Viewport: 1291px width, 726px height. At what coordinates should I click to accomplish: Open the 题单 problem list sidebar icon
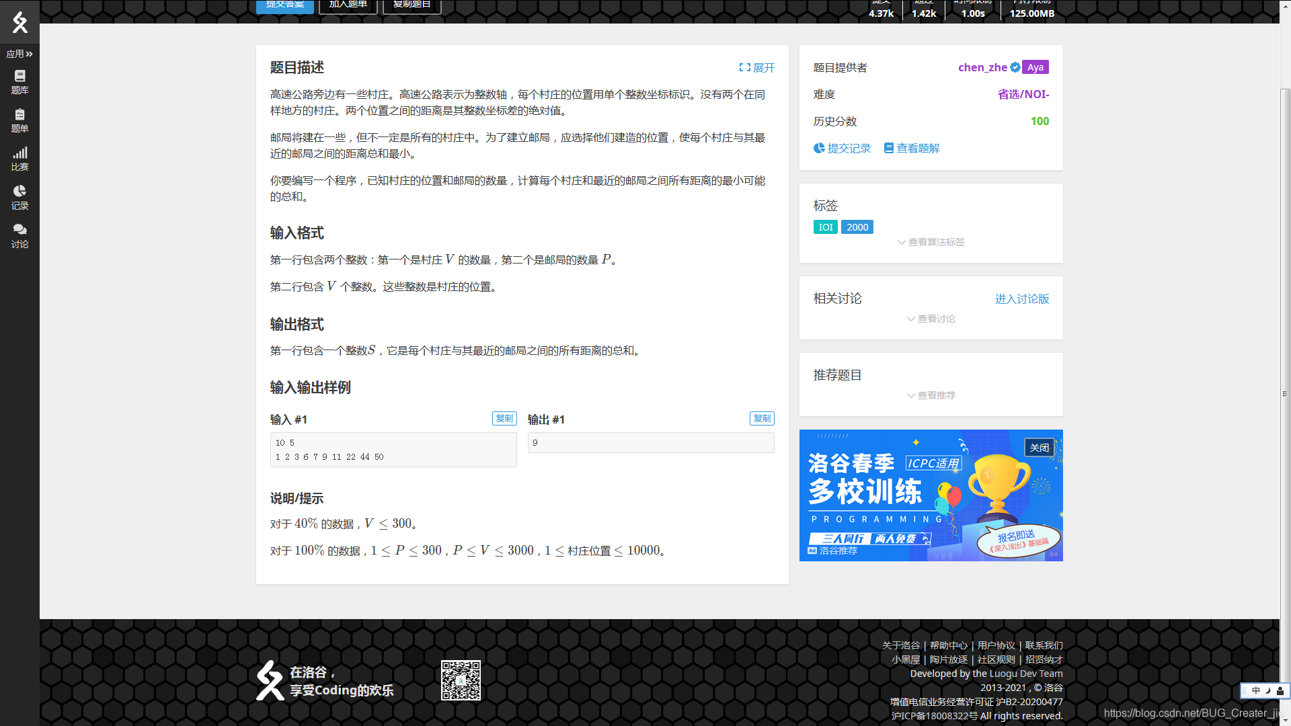(19, 120)
